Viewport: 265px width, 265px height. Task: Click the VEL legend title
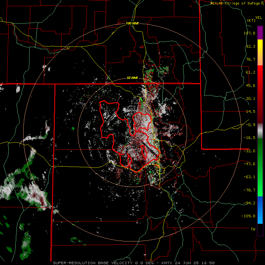pos(259,17)
